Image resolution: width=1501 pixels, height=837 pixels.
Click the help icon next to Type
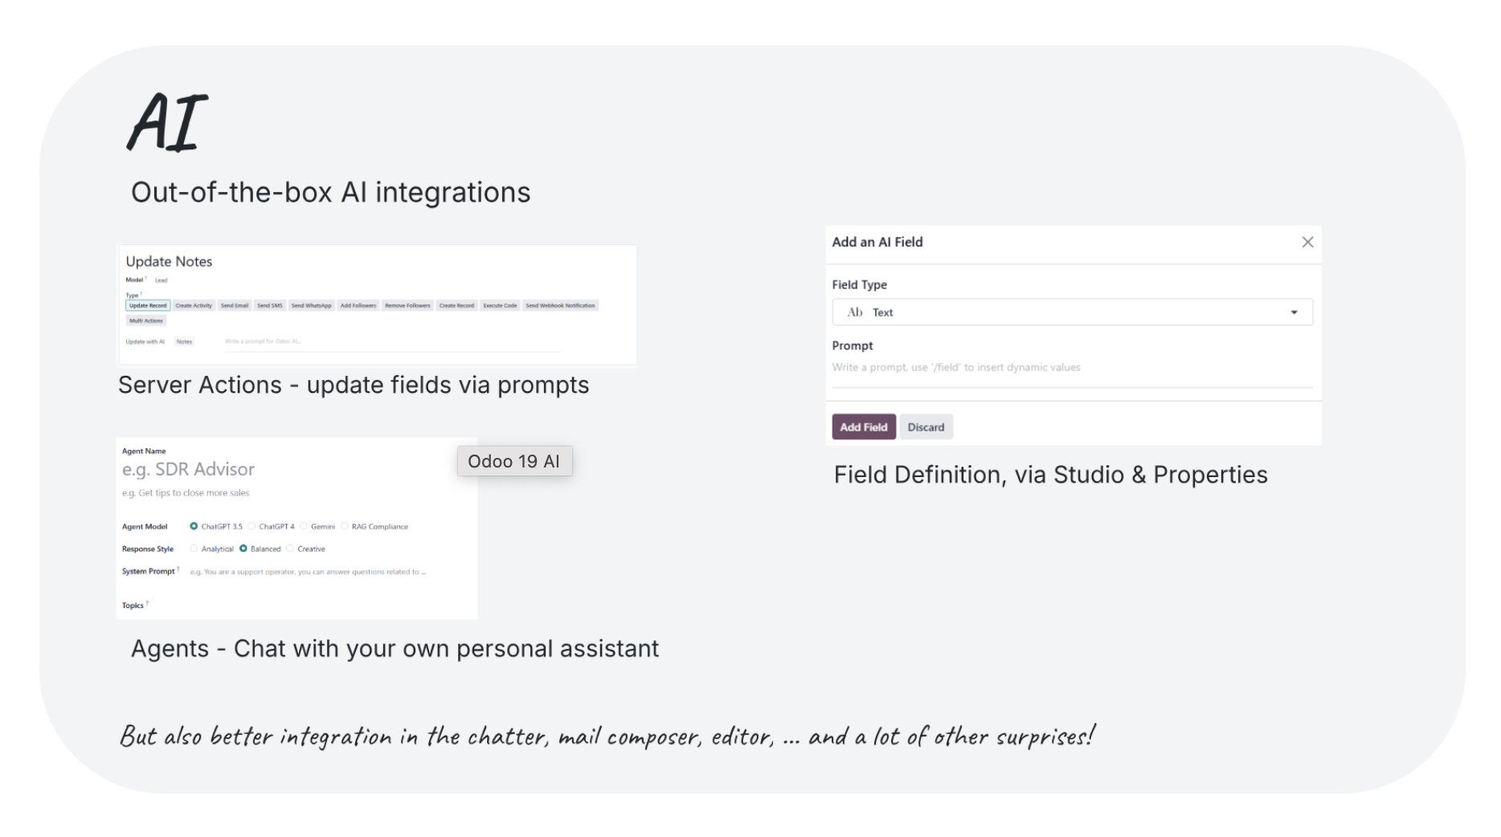(141, 294)
